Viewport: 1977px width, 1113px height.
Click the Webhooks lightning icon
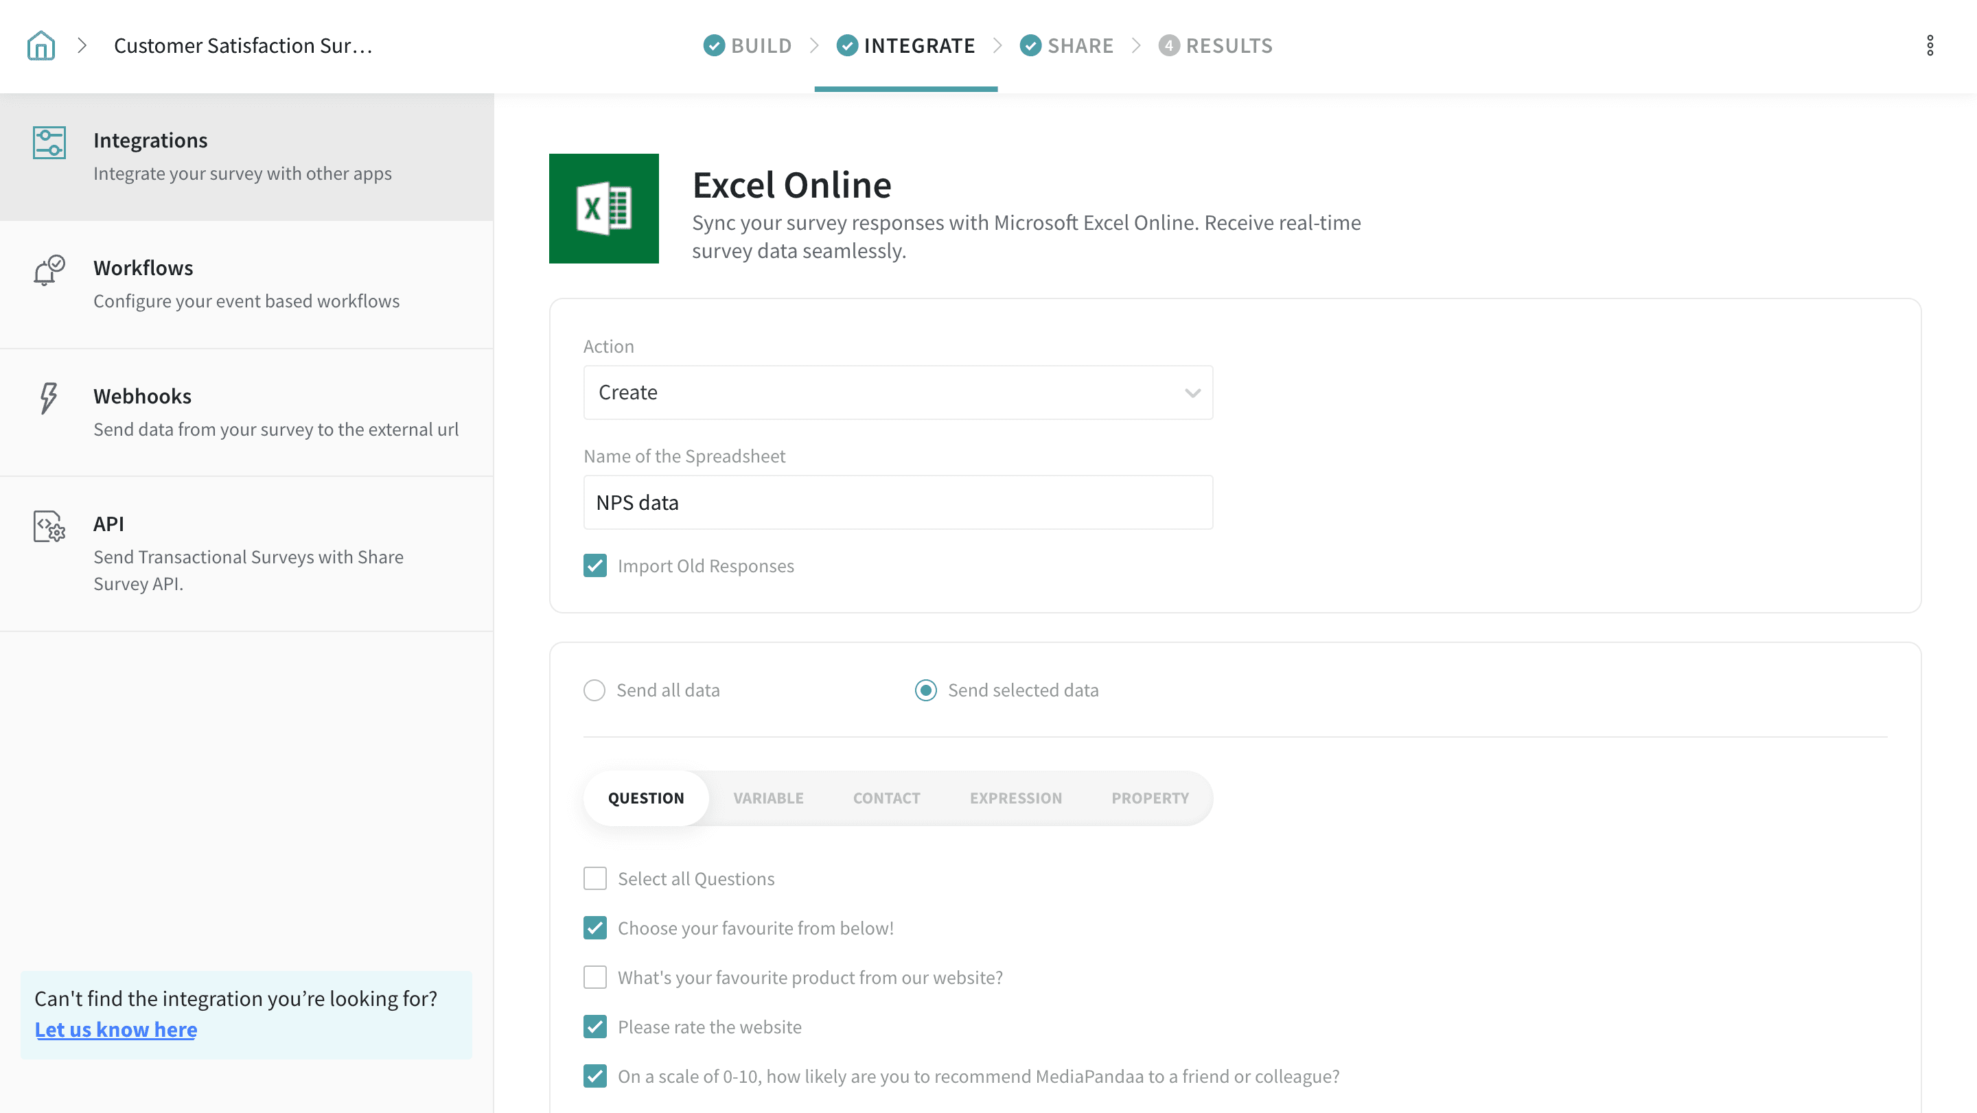pyautogui.click(x=48, y=398)
